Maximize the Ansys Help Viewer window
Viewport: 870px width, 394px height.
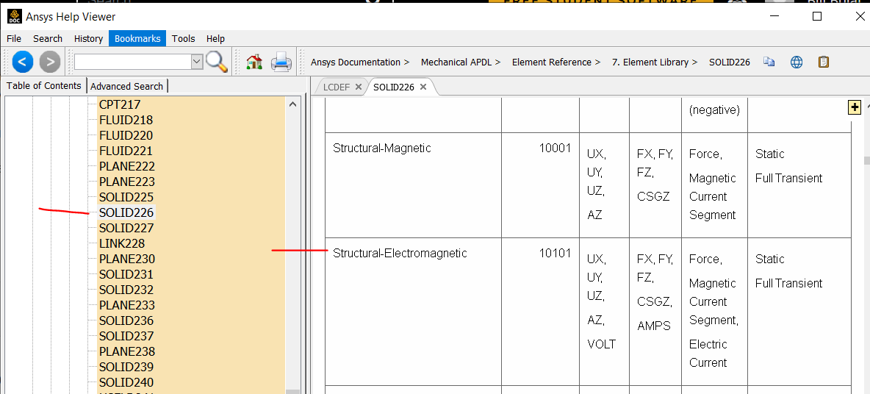pos(817,17)
